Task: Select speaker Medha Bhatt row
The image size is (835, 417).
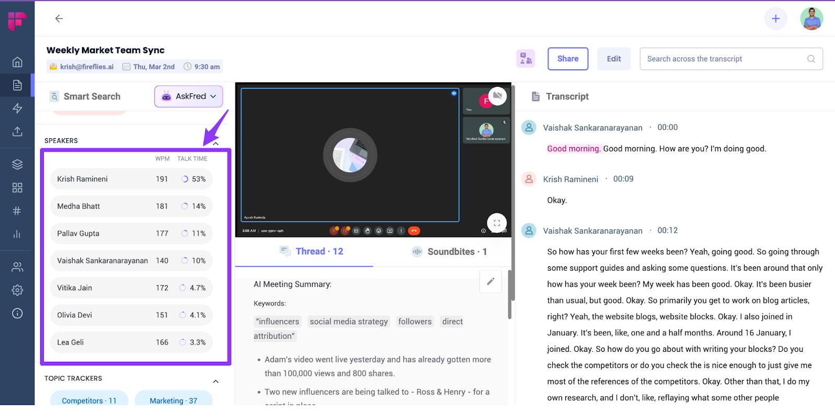Action: (132, 206)
